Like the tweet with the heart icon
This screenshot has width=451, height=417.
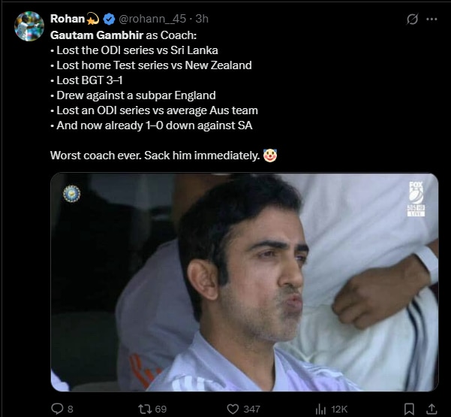click(x=230, y=409)
